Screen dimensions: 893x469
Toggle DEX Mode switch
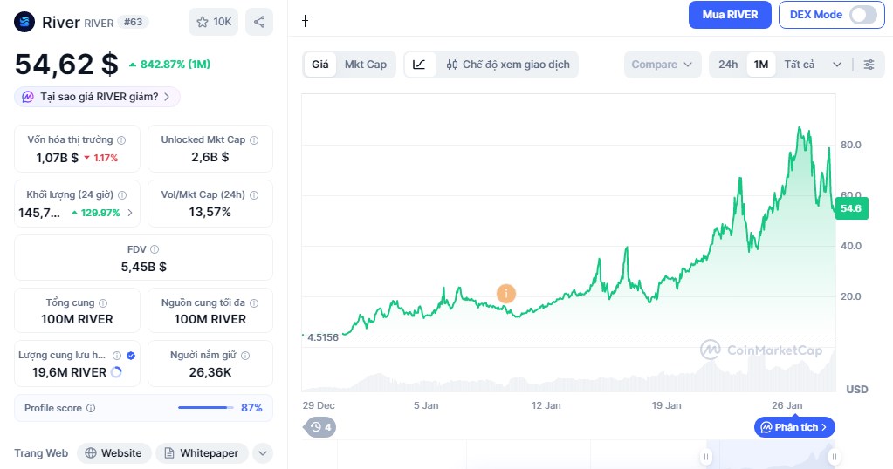coord(861,15)
